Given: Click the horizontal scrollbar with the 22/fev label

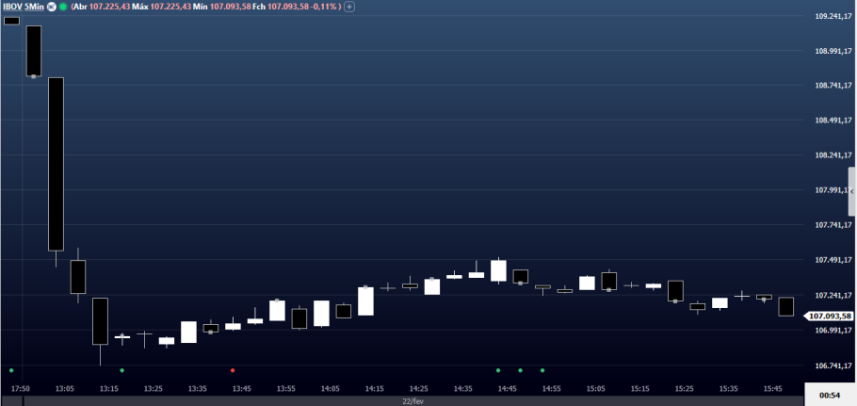Looking at the screenshot, I should pyautogui.click(x=412, y=400).
